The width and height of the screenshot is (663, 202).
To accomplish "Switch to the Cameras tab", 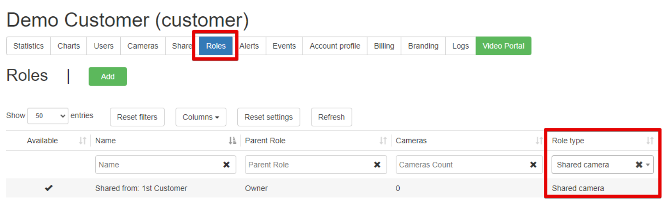I will tap(142, 46).
